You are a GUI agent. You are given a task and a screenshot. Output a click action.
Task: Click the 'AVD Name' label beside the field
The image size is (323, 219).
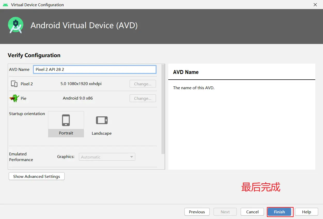click(x=19, y=70)
